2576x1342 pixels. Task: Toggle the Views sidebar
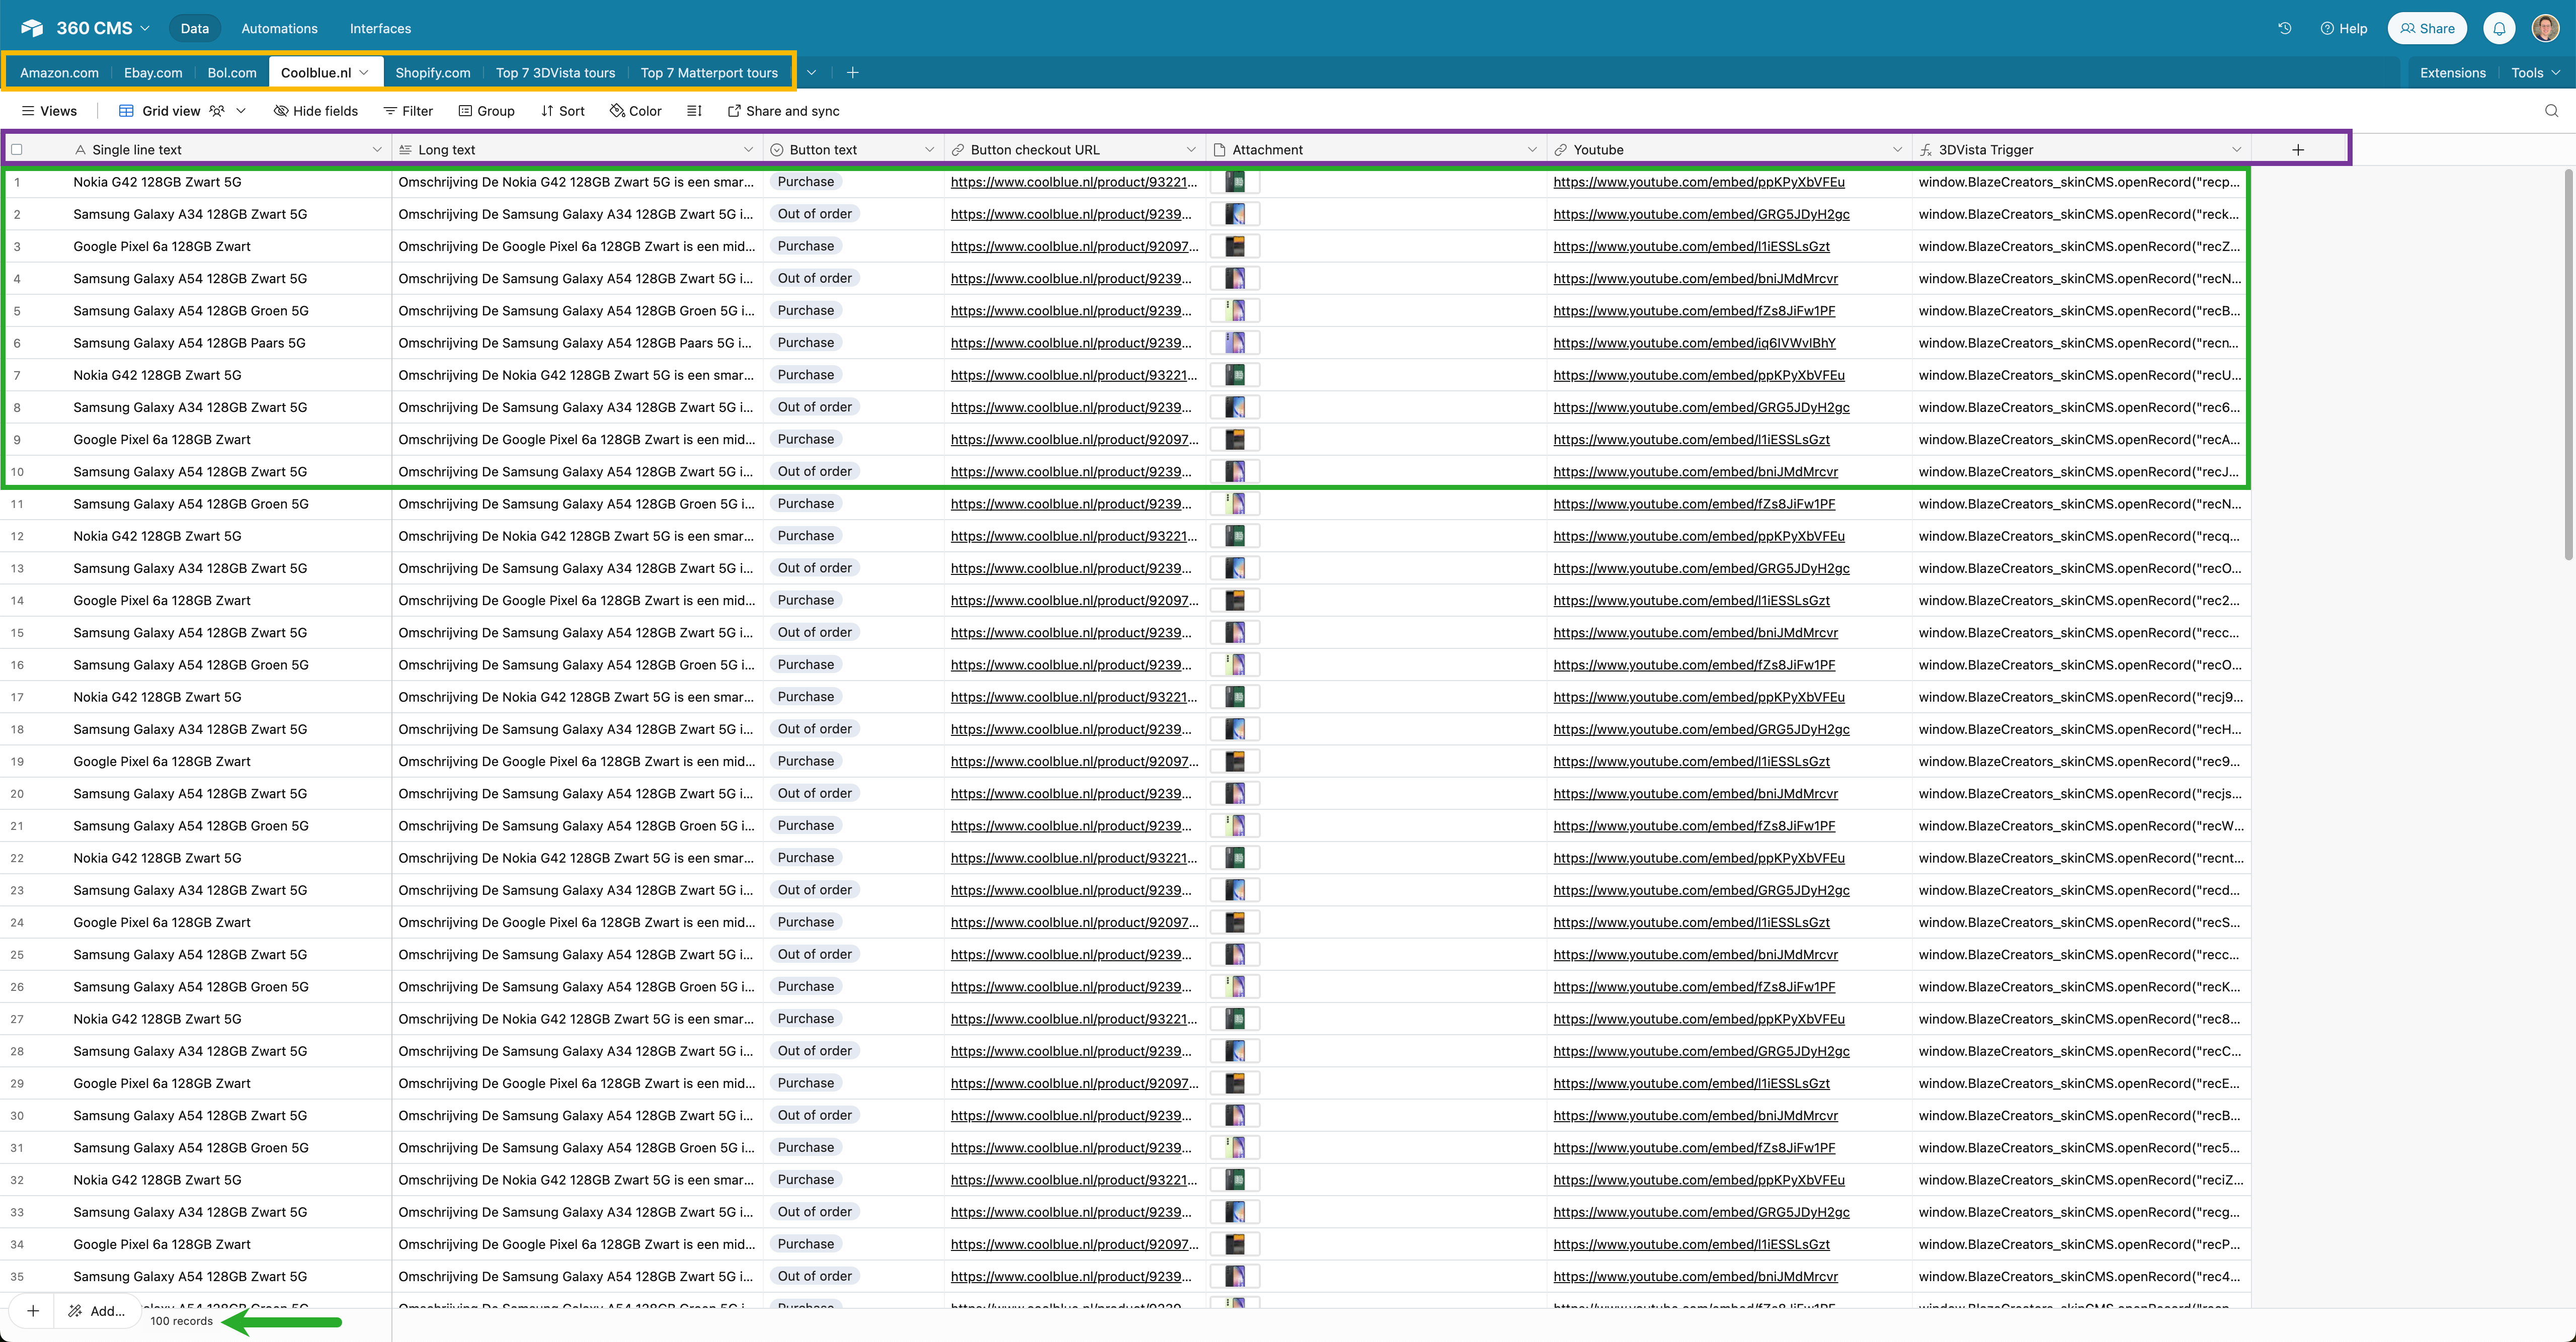[49, 111]
